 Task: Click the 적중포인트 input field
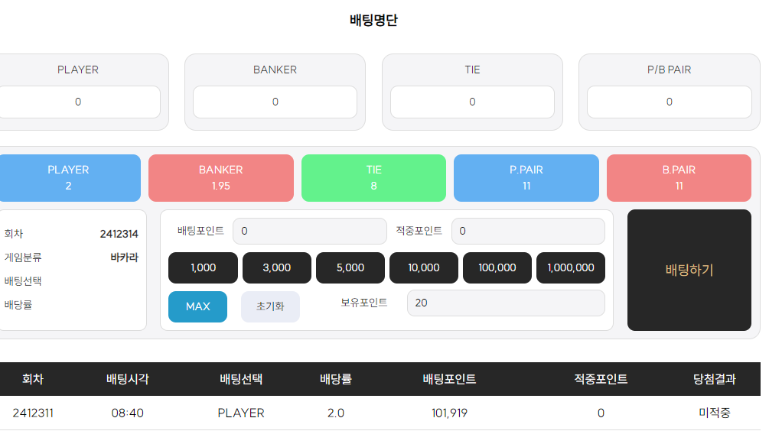pyautogui.click(x=528, y=231)
